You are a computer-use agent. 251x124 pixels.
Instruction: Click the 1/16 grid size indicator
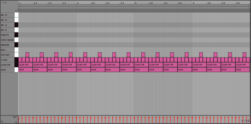click(x=245, y=121)
